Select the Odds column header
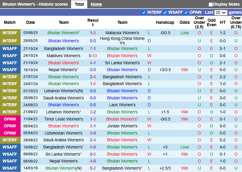Viewport: 242px width, 172px height. (185, 22)
